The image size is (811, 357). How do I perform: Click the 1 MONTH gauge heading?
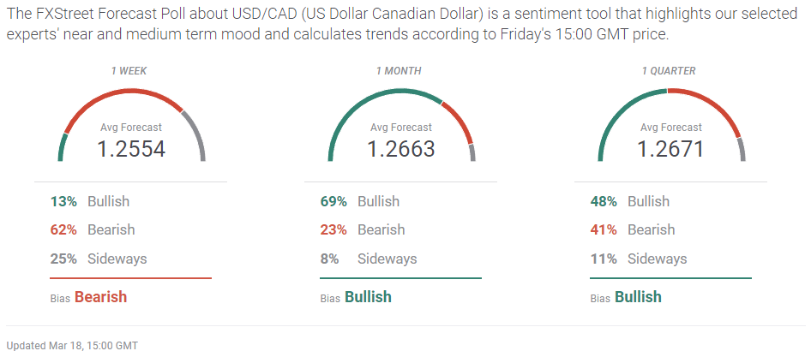click(x=399, y=71)
